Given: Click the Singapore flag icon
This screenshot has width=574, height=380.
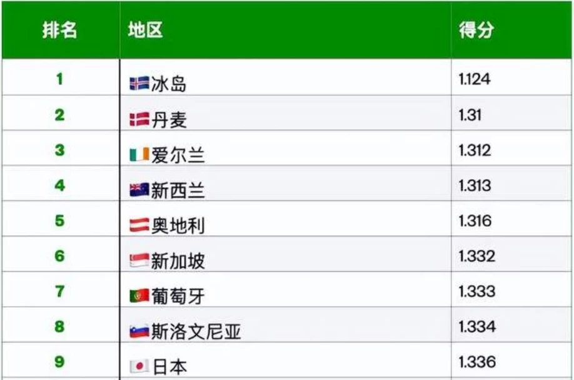Looking at the screenshot, I should pos(139,260).
